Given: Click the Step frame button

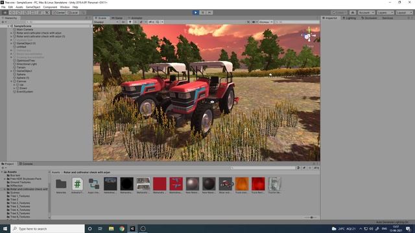Looking at the screenshot, I should click(209, 12).
